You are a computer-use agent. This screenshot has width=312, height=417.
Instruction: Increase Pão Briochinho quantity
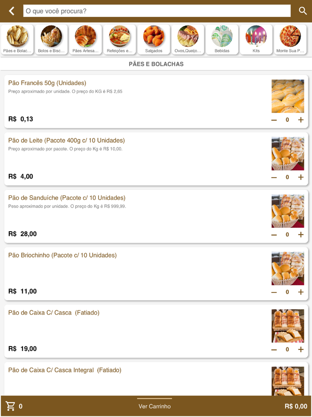pyautogui.click(x=301, y=292)
